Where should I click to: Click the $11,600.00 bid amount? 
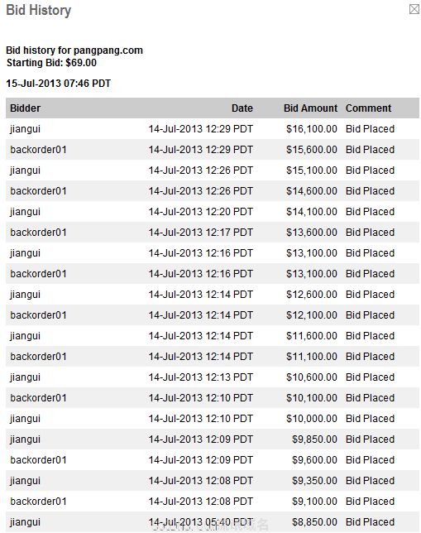pos(312,336)
